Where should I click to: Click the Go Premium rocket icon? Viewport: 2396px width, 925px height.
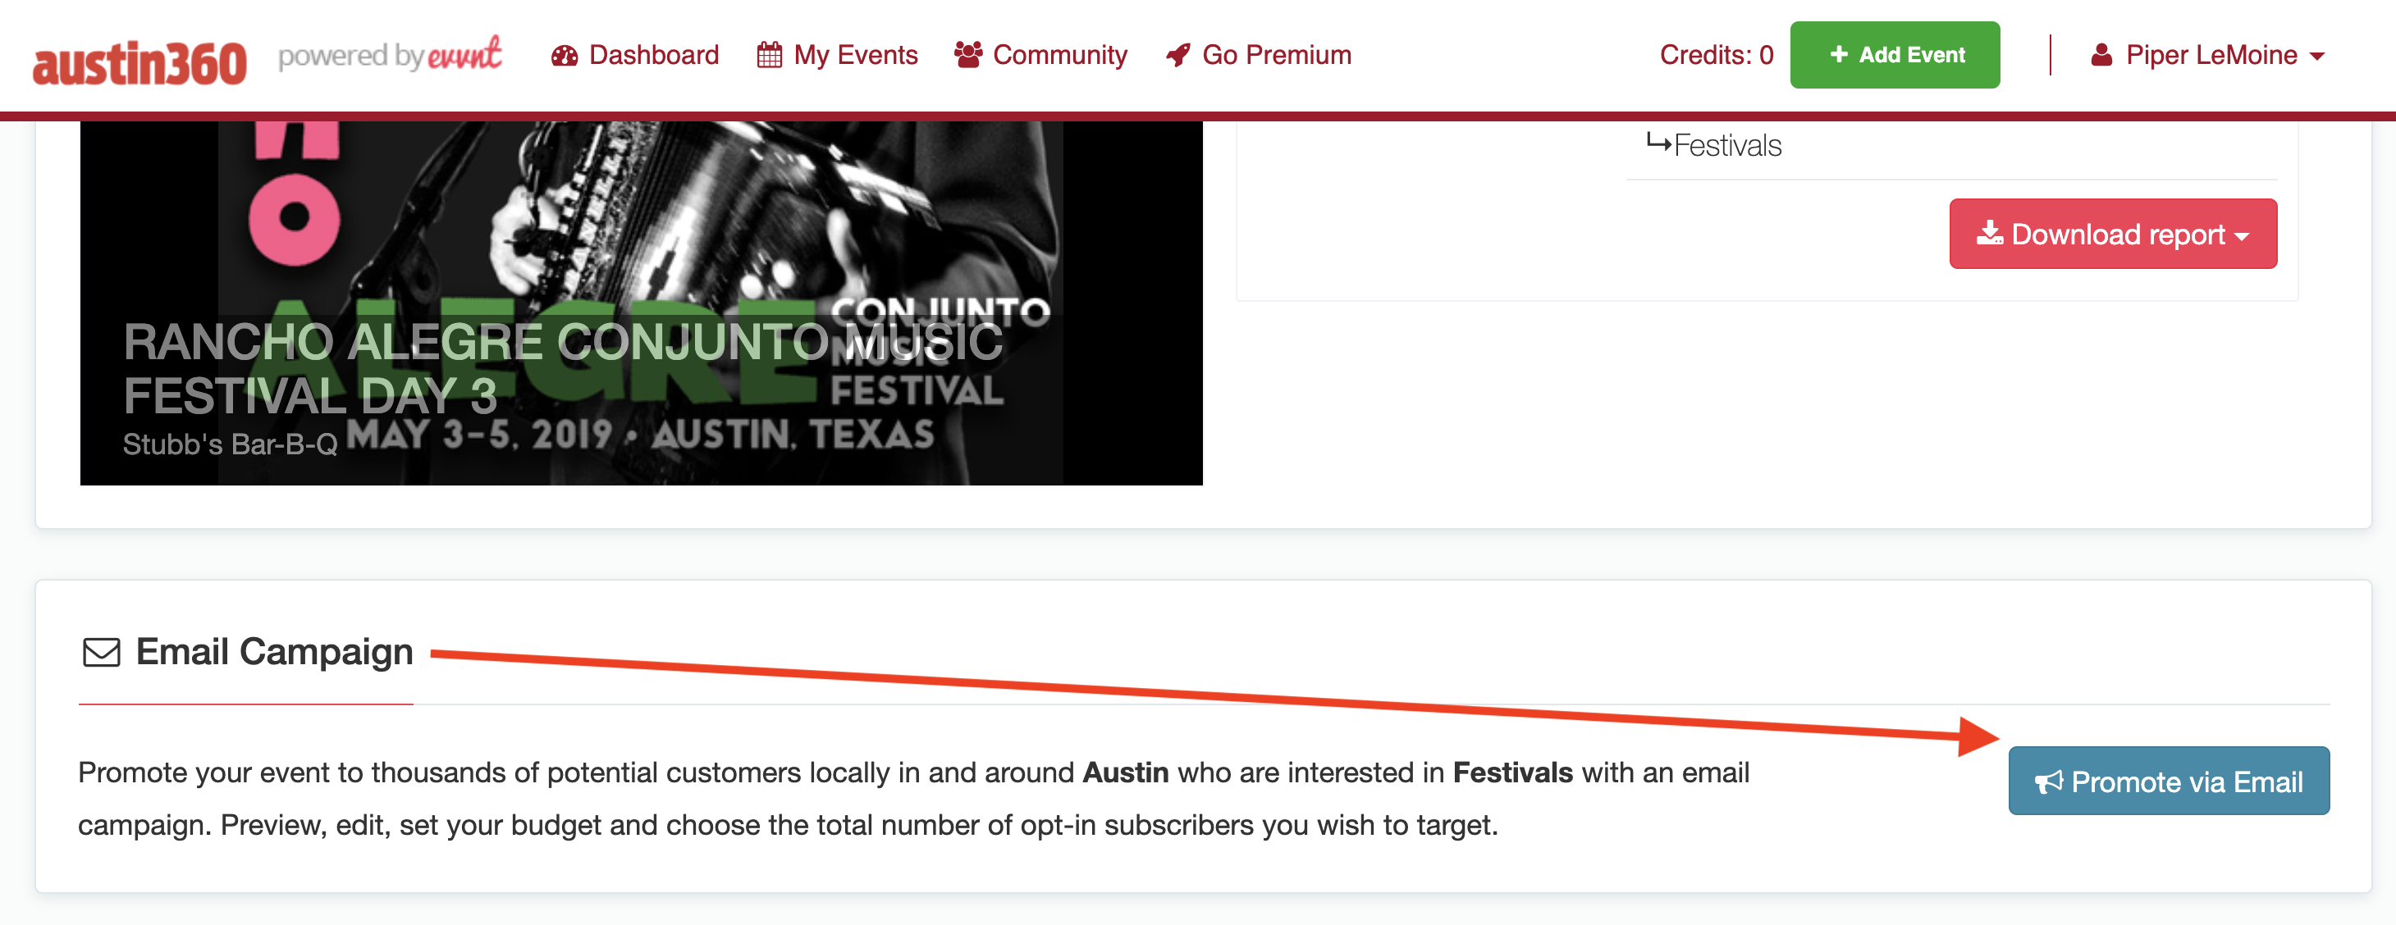click(1178, 55)
